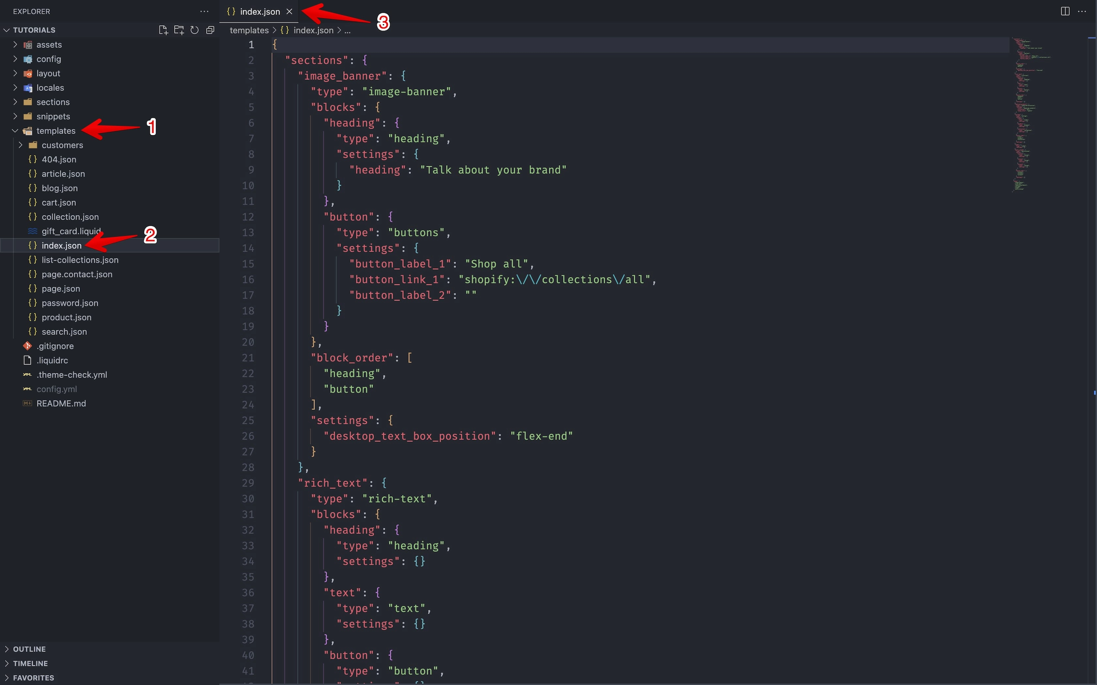This screenshot has height=685, width=1097.
Task: Expand the assets folder
Action: 15,45
